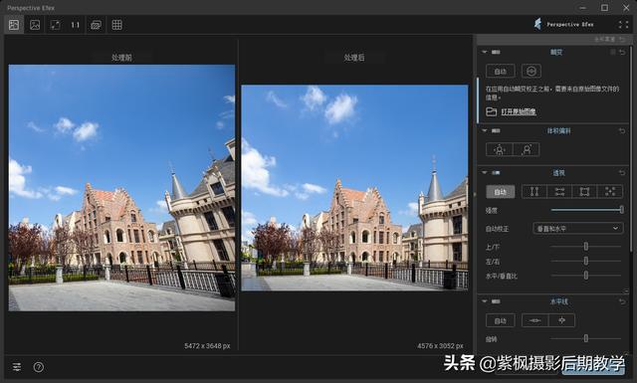
Task: Select the vertical parallel lines perspective tool
Action: click(534, 191)
